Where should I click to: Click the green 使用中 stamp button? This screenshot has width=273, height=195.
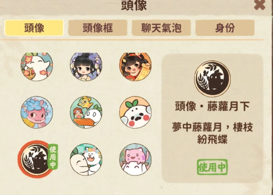(x=212, y=167)
